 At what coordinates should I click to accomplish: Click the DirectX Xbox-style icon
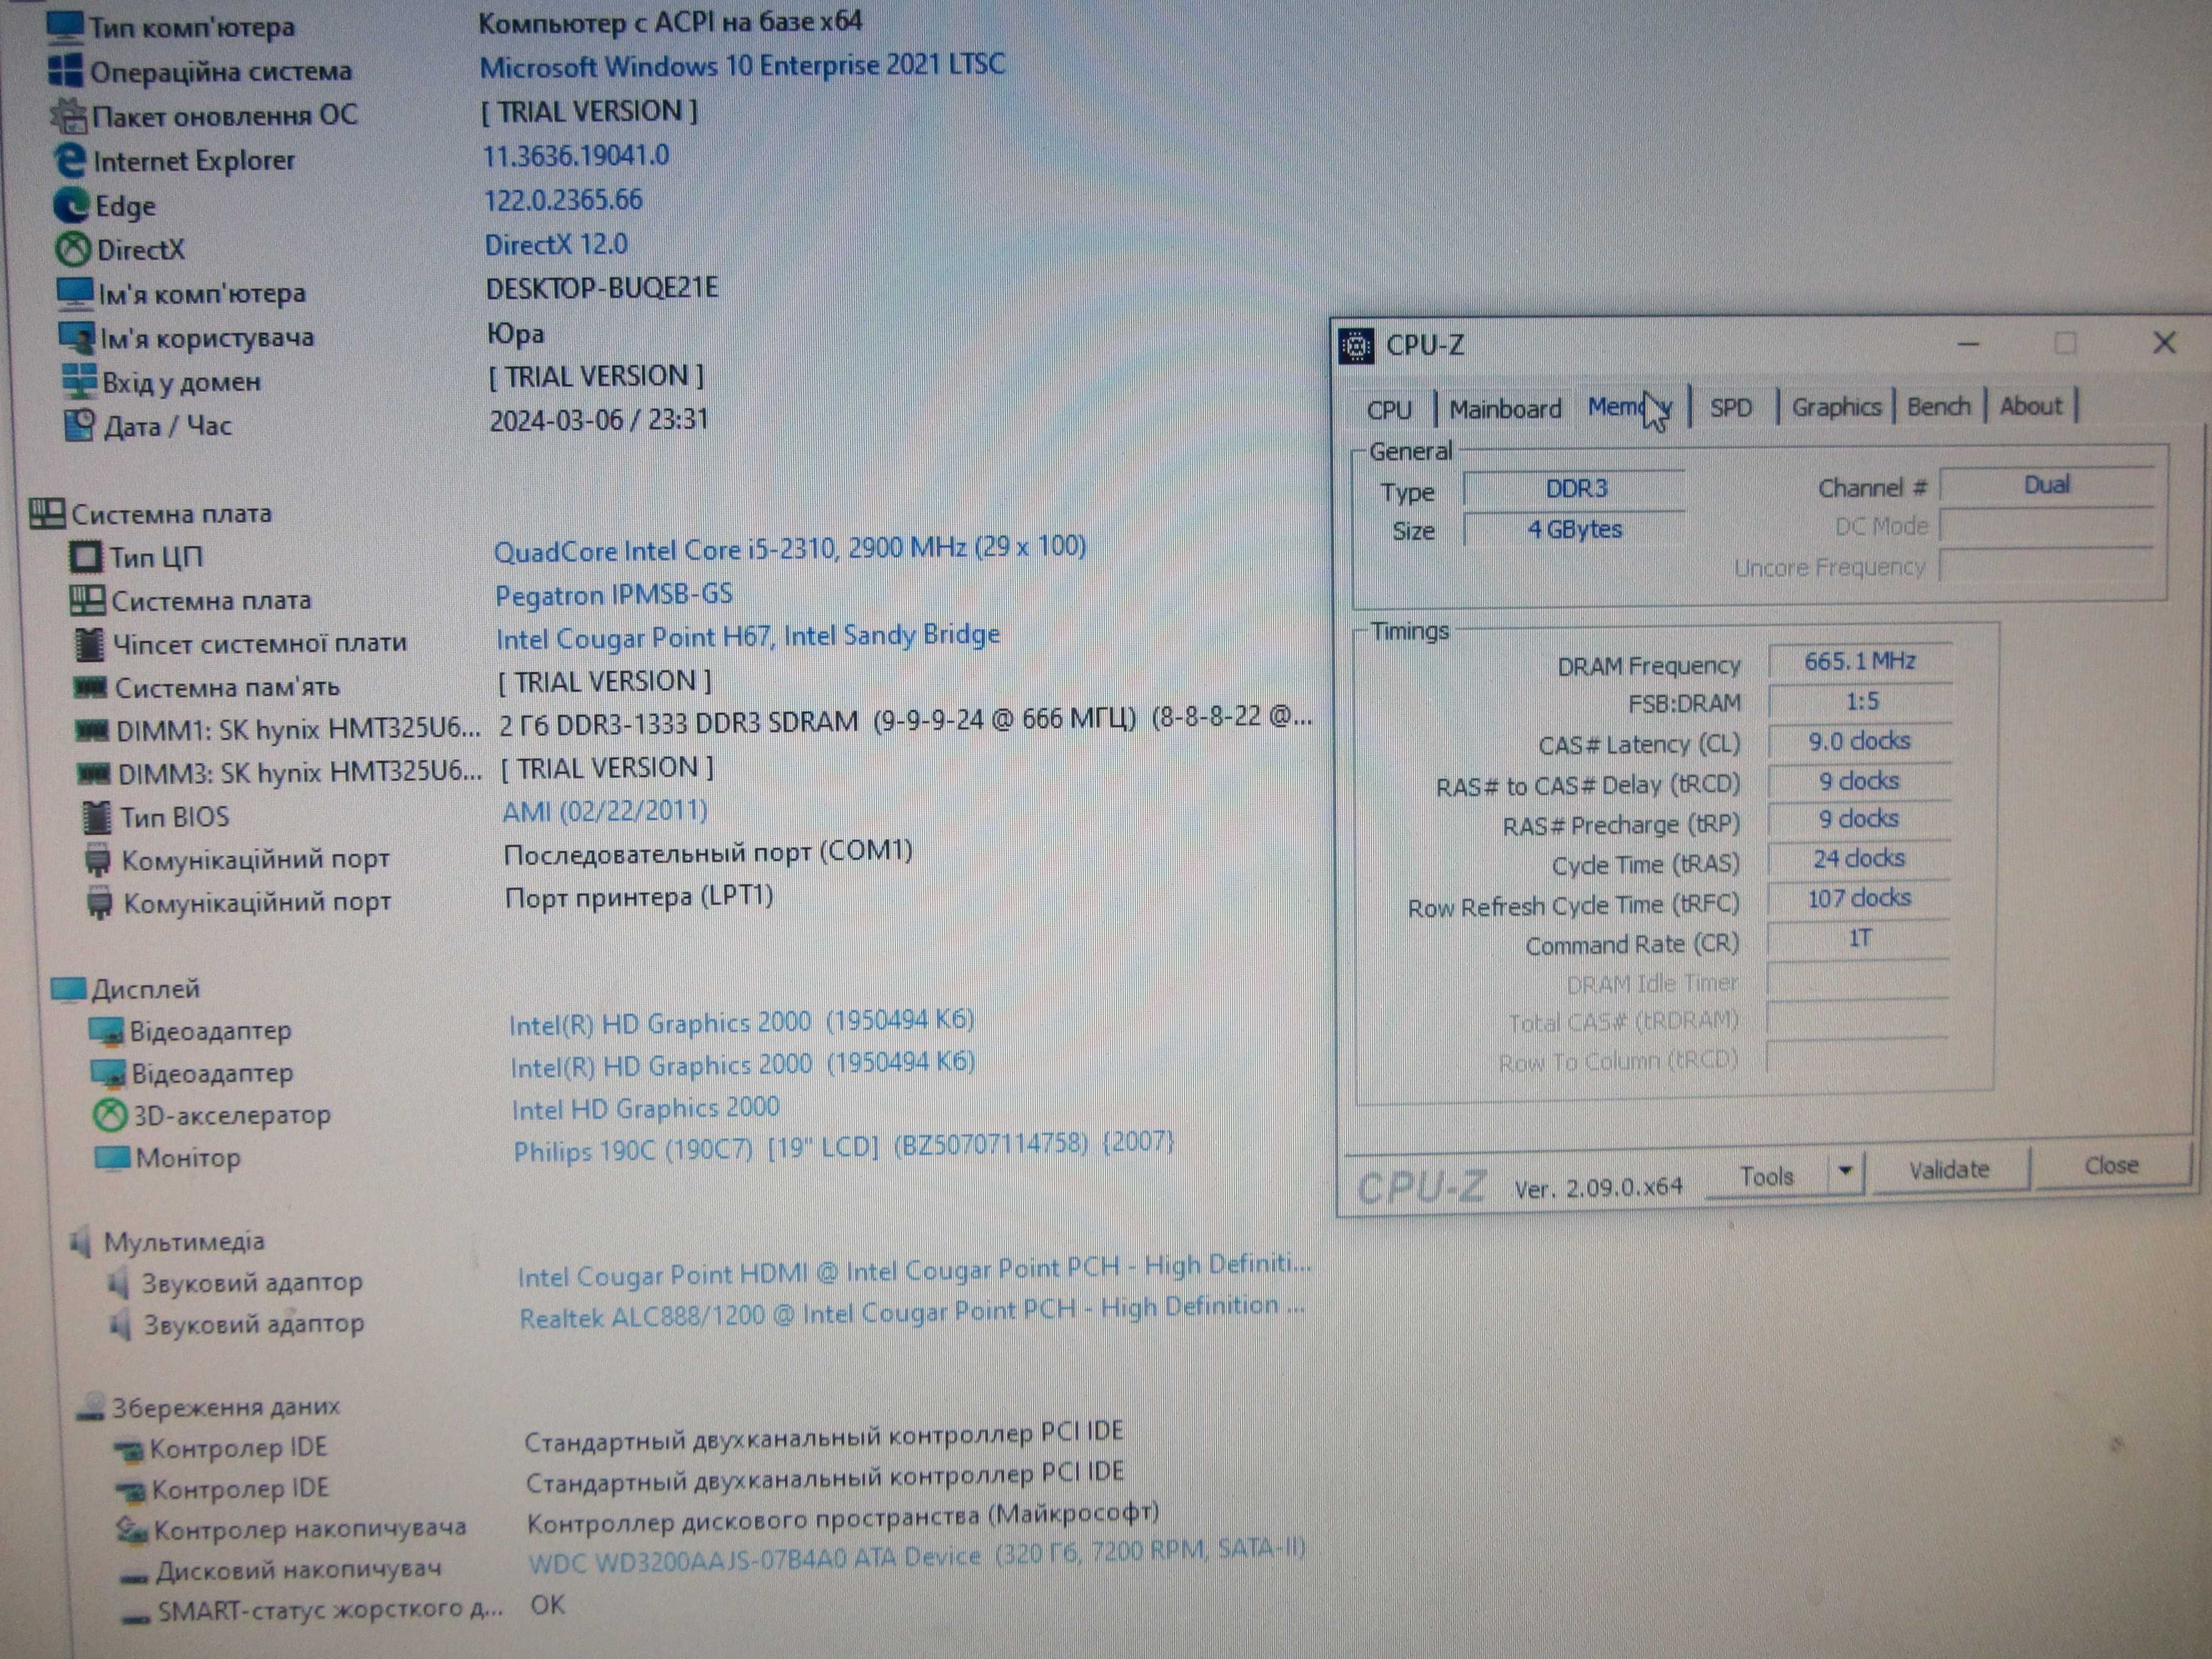(x=73, y=249)
